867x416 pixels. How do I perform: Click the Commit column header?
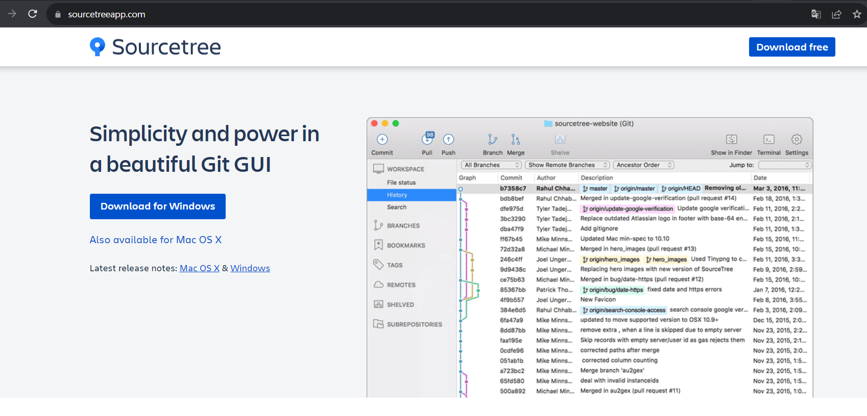[x=511, y=178]
